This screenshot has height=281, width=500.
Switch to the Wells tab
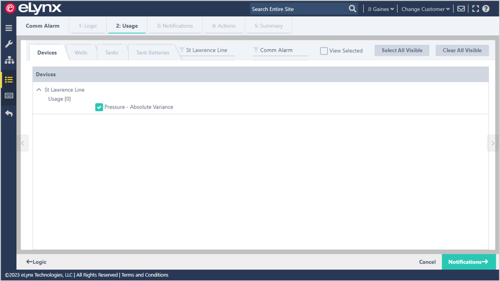81,52
